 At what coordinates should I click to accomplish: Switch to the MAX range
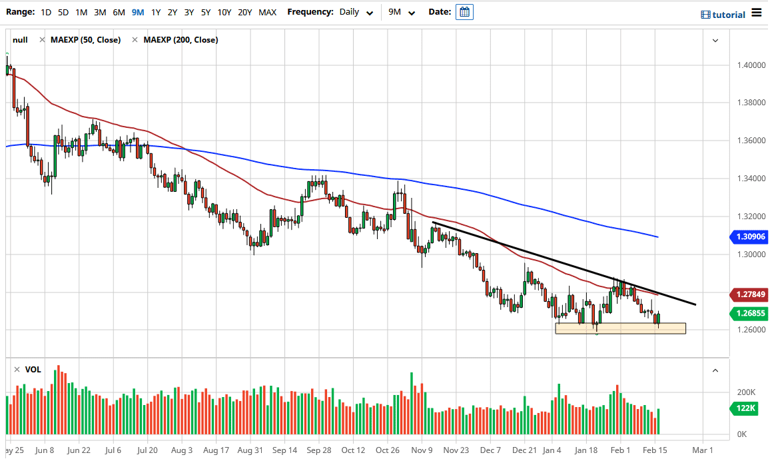(x=268, y=11)
